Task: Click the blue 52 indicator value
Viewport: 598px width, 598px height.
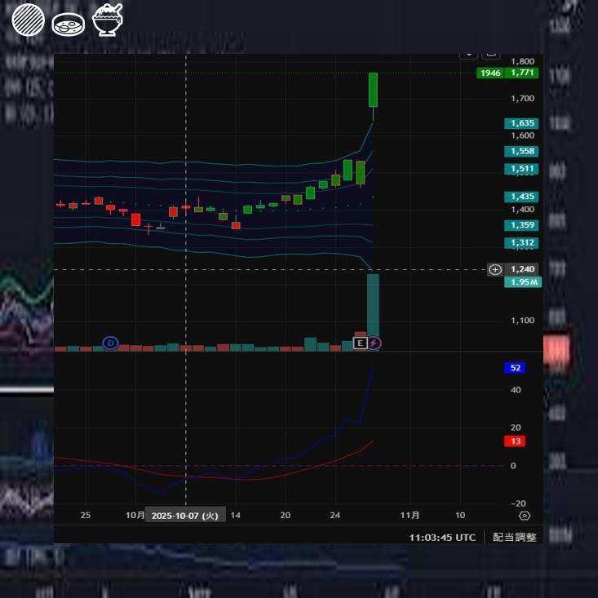Action: coord(515,368)
